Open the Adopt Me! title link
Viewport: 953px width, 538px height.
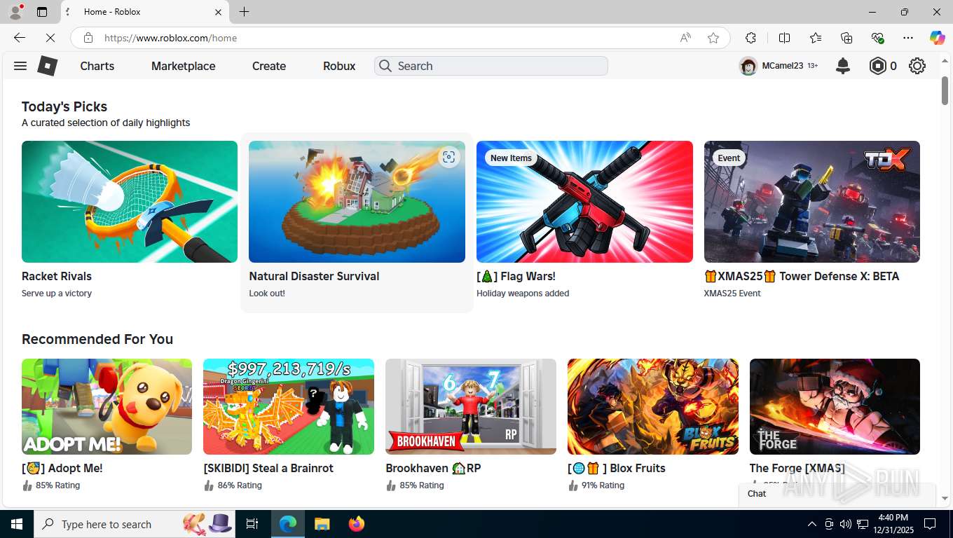pos(62,468)
